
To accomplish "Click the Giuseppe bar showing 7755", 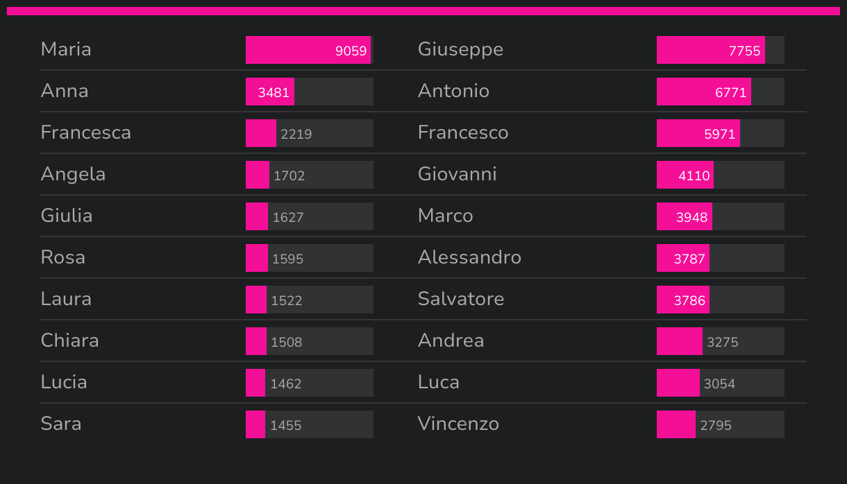I will coord(711,50).
